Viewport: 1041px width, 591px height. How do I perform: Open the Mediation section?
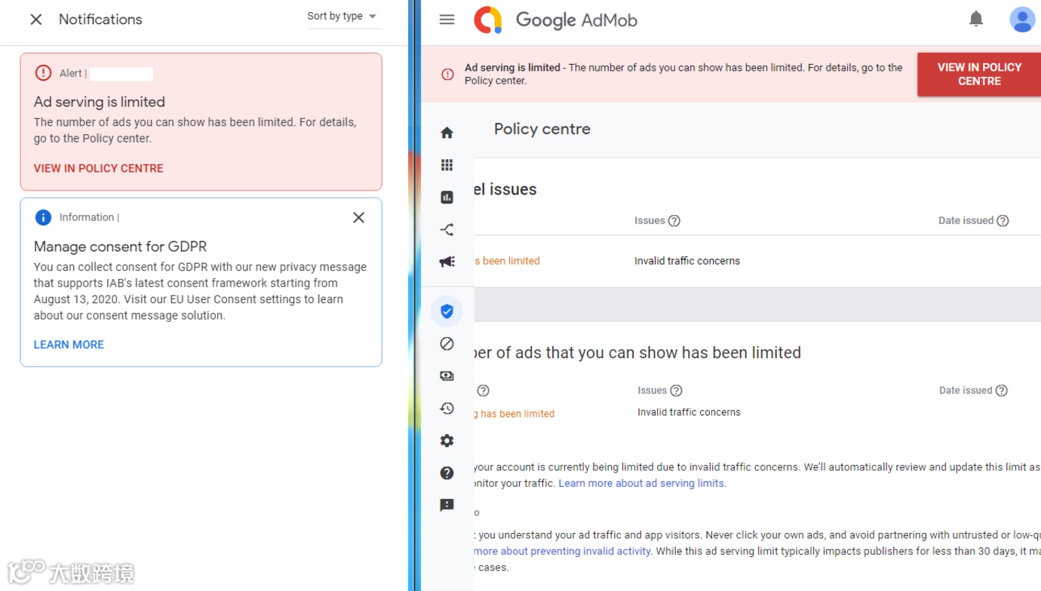click(447, 229)
